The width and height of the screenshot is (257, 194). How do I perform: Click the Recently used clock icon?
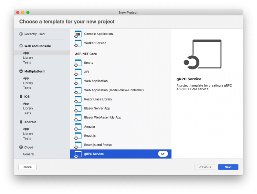pos(21,34)
